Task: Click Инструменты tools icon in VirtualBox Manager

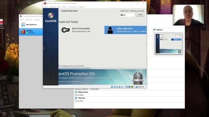Action: pos(23,25)
